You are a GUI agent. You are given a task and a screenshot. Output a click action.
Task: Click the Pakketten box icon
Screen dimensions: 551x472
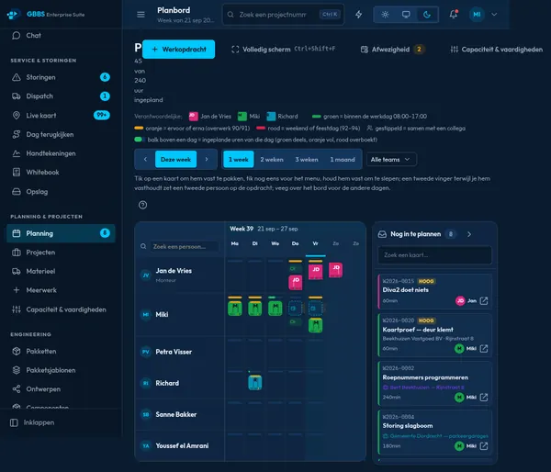pos(17,351)
